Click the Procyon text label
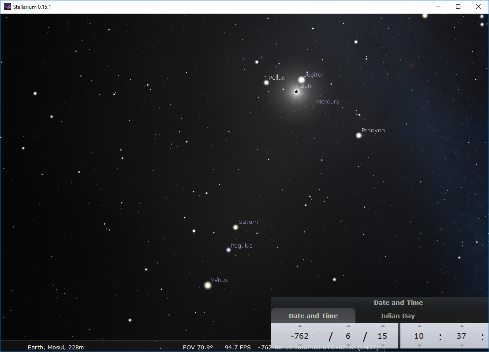The height and width of the screenshot is (352, 489). (373, 130)
